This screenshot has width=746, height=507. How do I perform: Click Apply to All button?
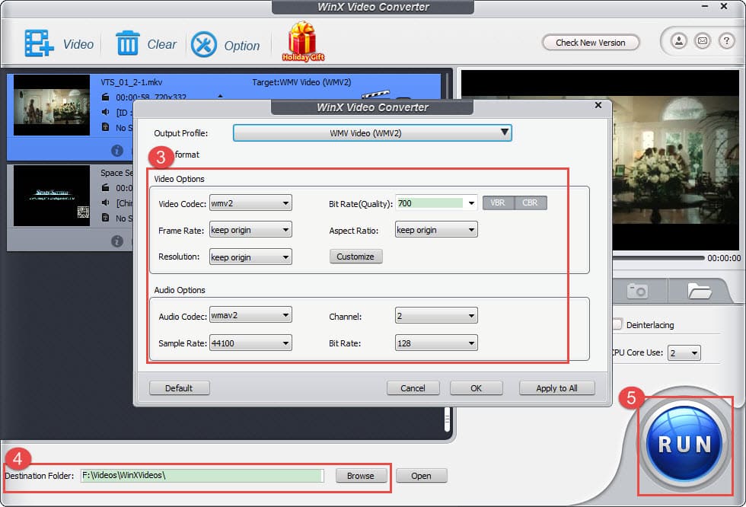[556, 388]
